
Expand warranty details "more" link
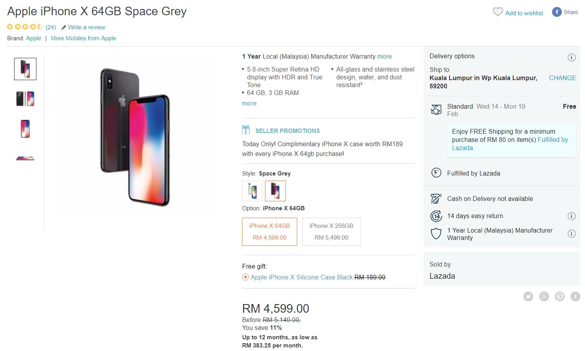click(x=385, y=56)
